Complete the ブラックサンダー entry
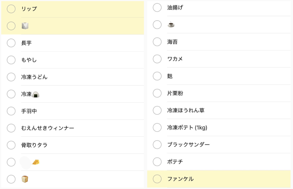The height and width of the screenshot is (189, 293). [x=157, y=145]
